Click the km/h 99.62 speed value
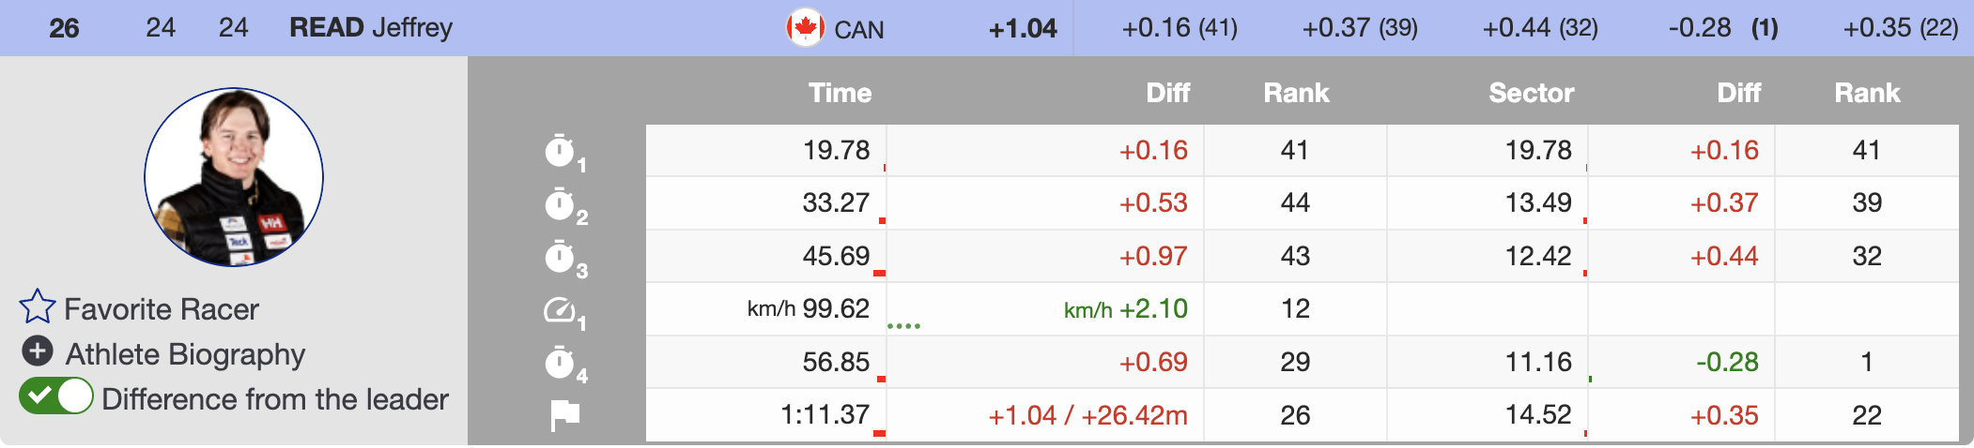 tap(808, 309)
